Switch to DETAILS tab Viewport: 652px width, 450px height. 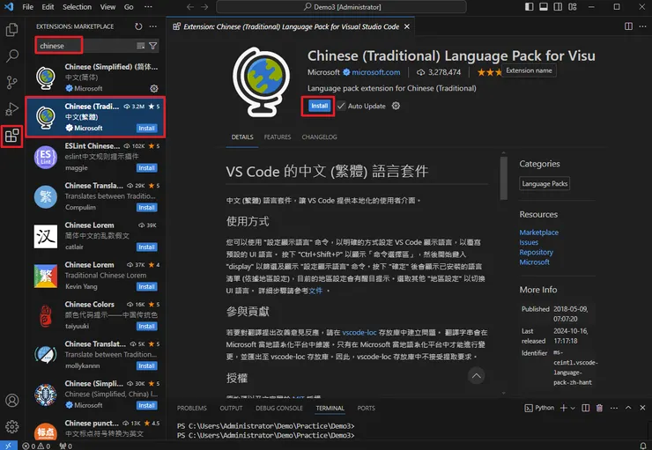point(242,137)
